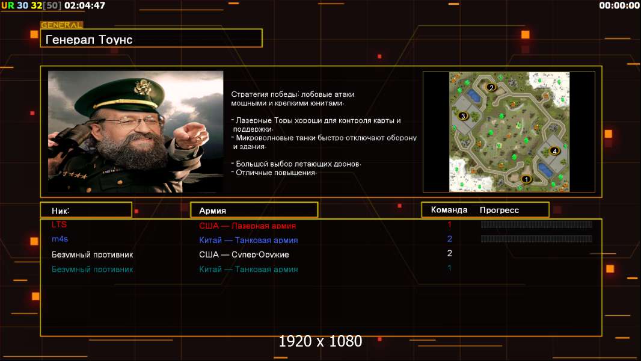
Task: Pick start position 3 marker on minimap
Action: click(x=463, y=116)
